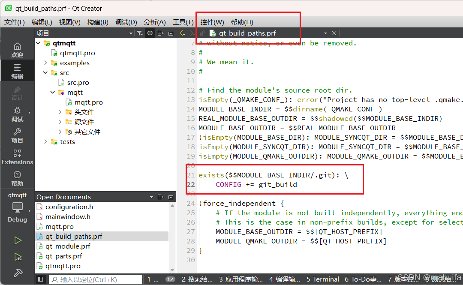Screen dimensions: 463x285
Task: Open the 搜索结果 output pane
Action: coord(197,279)
